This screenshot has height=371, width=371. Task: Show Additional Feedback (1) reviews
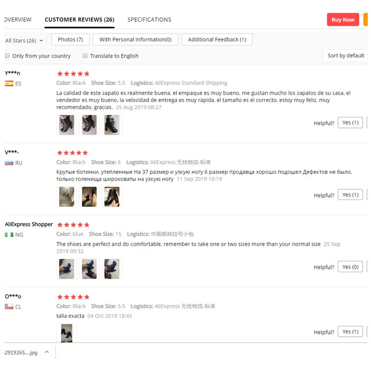pos(217,39)
